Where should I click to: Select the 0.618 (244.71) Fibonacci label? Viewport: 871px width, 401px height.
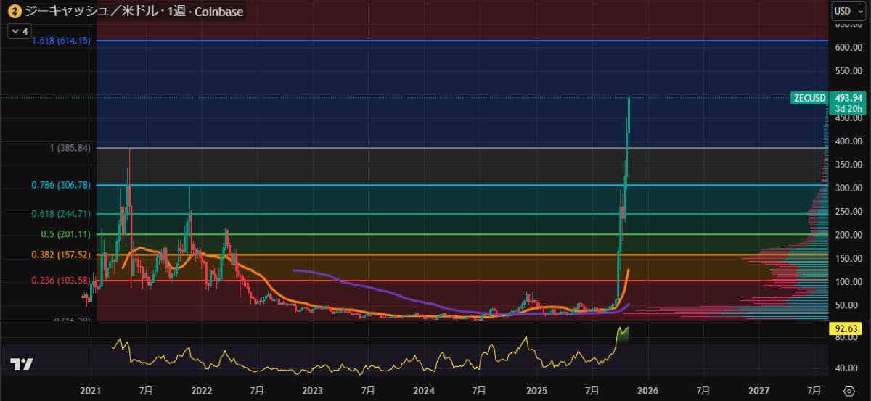click(x=62, y=214)
